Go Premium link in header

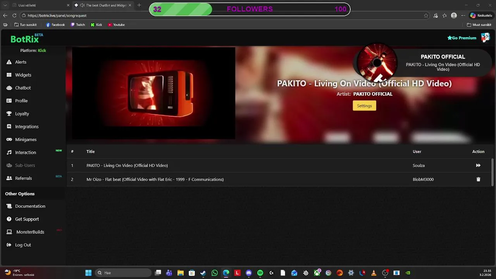pos(462,38)
